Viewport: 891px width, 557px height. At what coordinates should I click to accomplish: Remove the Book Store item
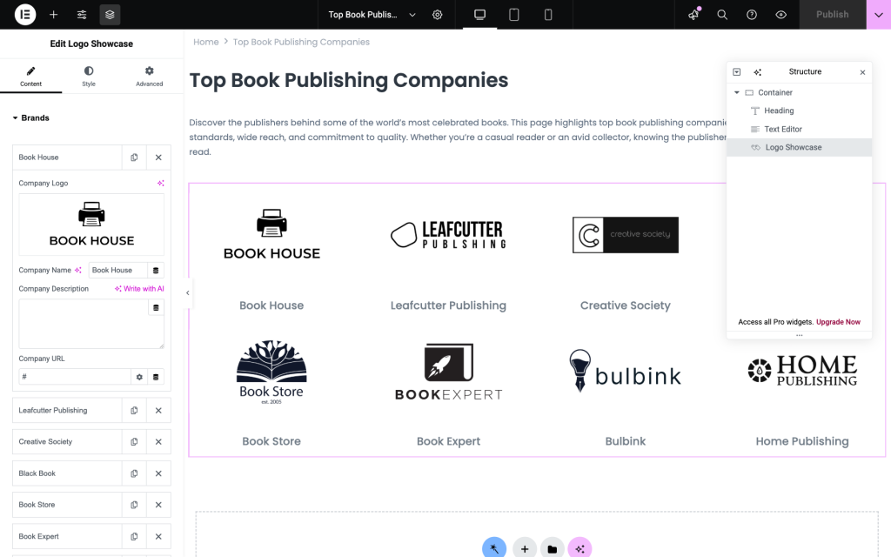(x=158, y=505)
